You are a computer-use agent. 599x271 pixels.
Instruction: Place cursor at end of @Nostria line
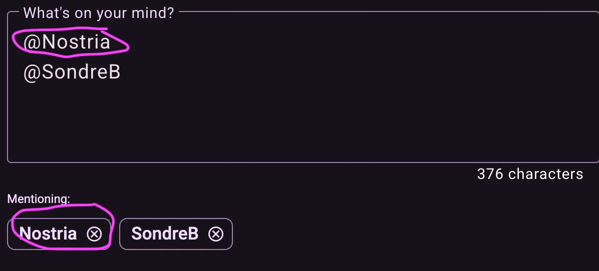coord(111,42)
